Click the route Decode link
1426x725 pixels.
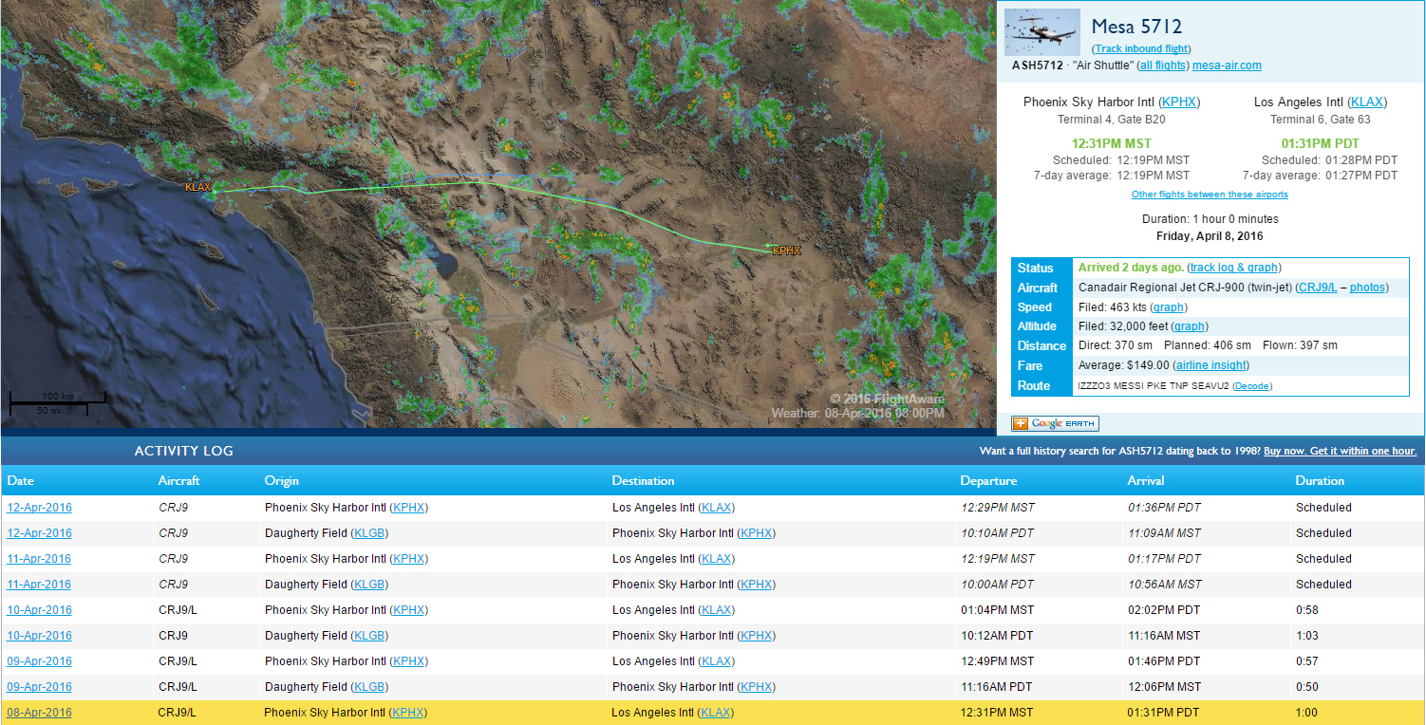(1252, 386)
